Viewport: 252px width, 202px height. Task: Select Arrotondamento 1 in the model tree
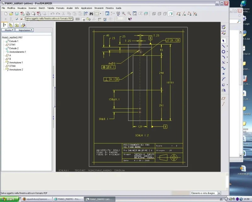click(x=16, y=52)
